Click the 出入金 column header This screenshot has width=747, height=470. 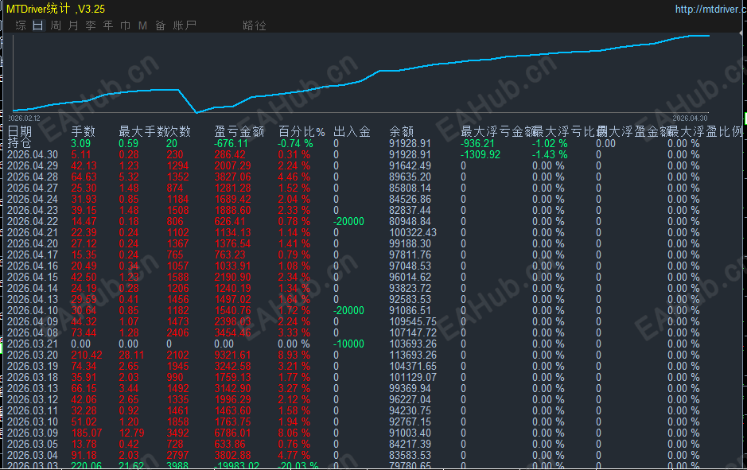[352, 131]
